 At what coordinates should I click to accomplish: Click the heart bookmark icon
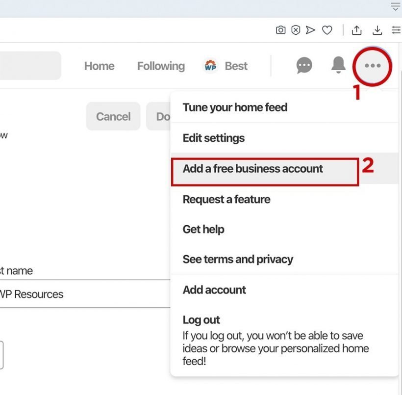327,30
